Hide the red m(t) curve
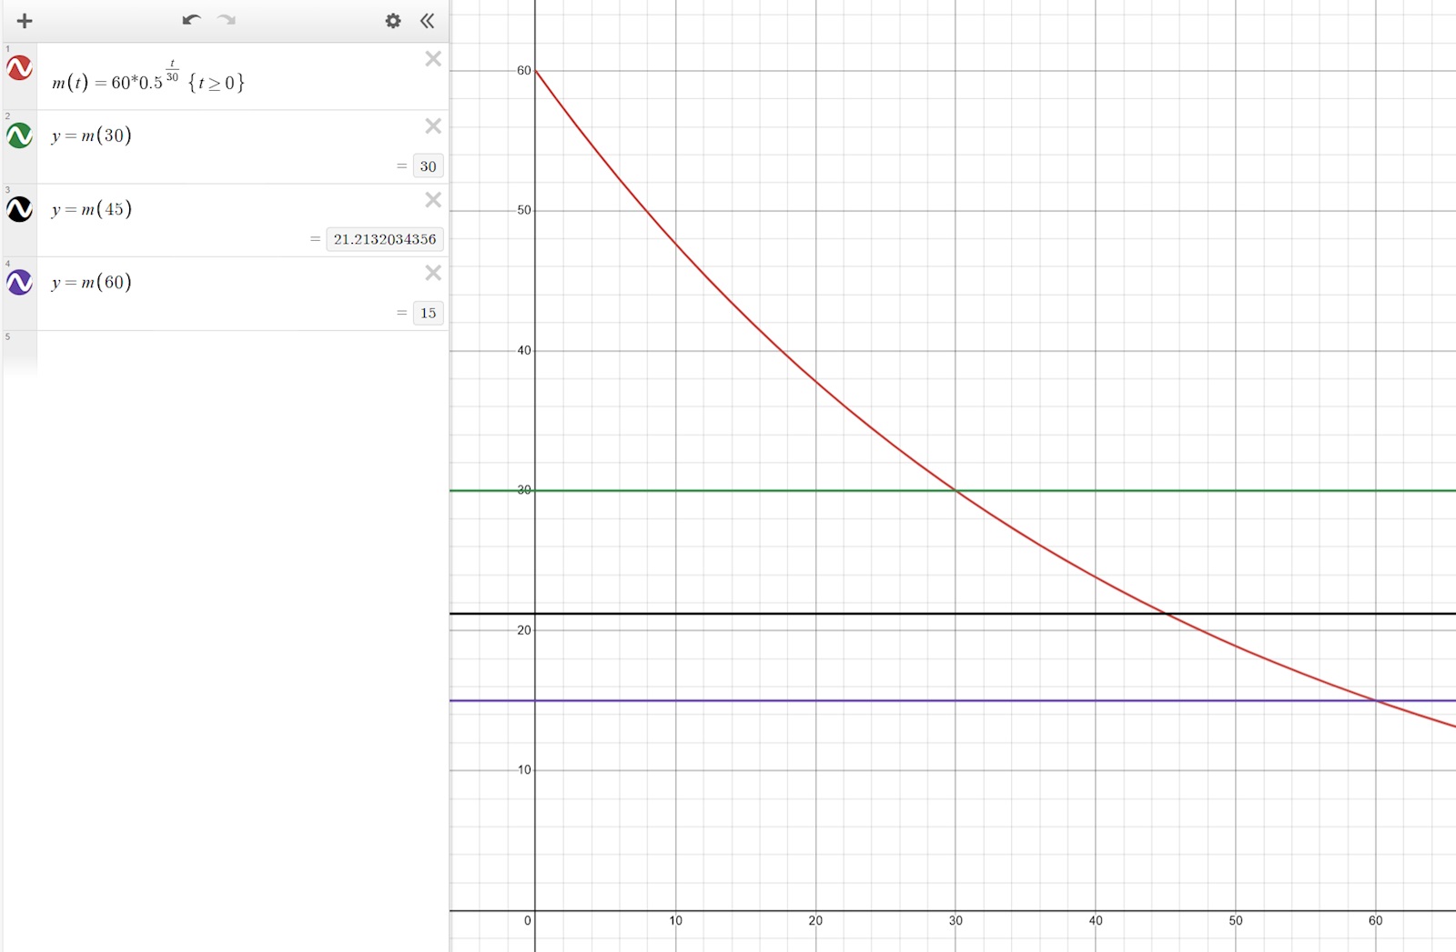 tap(20, 68)
